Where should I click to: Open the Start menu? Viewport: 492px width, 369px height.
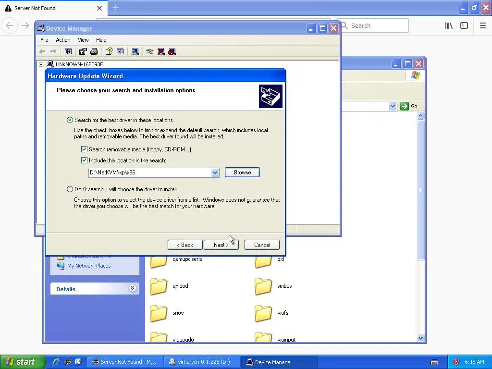(x=22, y=362)
